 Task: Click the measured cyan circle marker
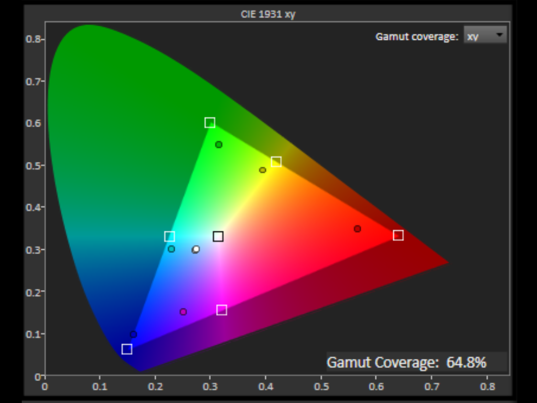coord(171,249)
